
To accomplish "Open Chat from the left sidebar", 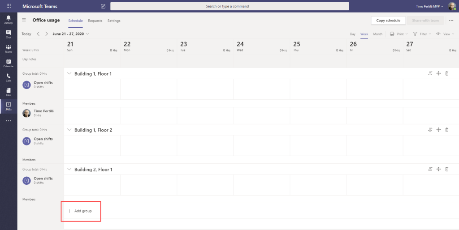I will 8,34.
